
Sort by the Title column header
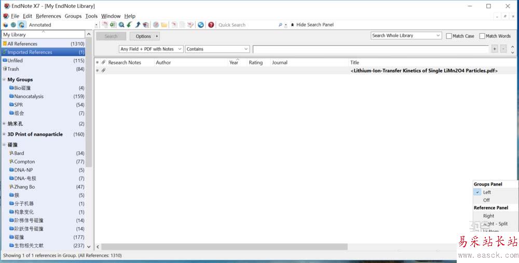355,62
